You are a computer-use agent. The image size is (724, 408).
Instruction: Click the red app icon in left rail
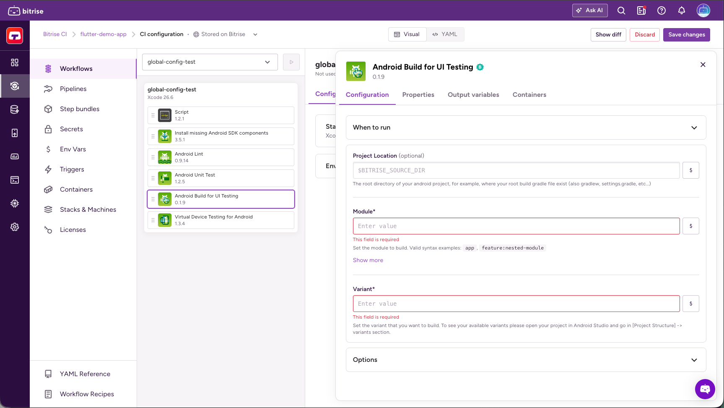(15, 36)
